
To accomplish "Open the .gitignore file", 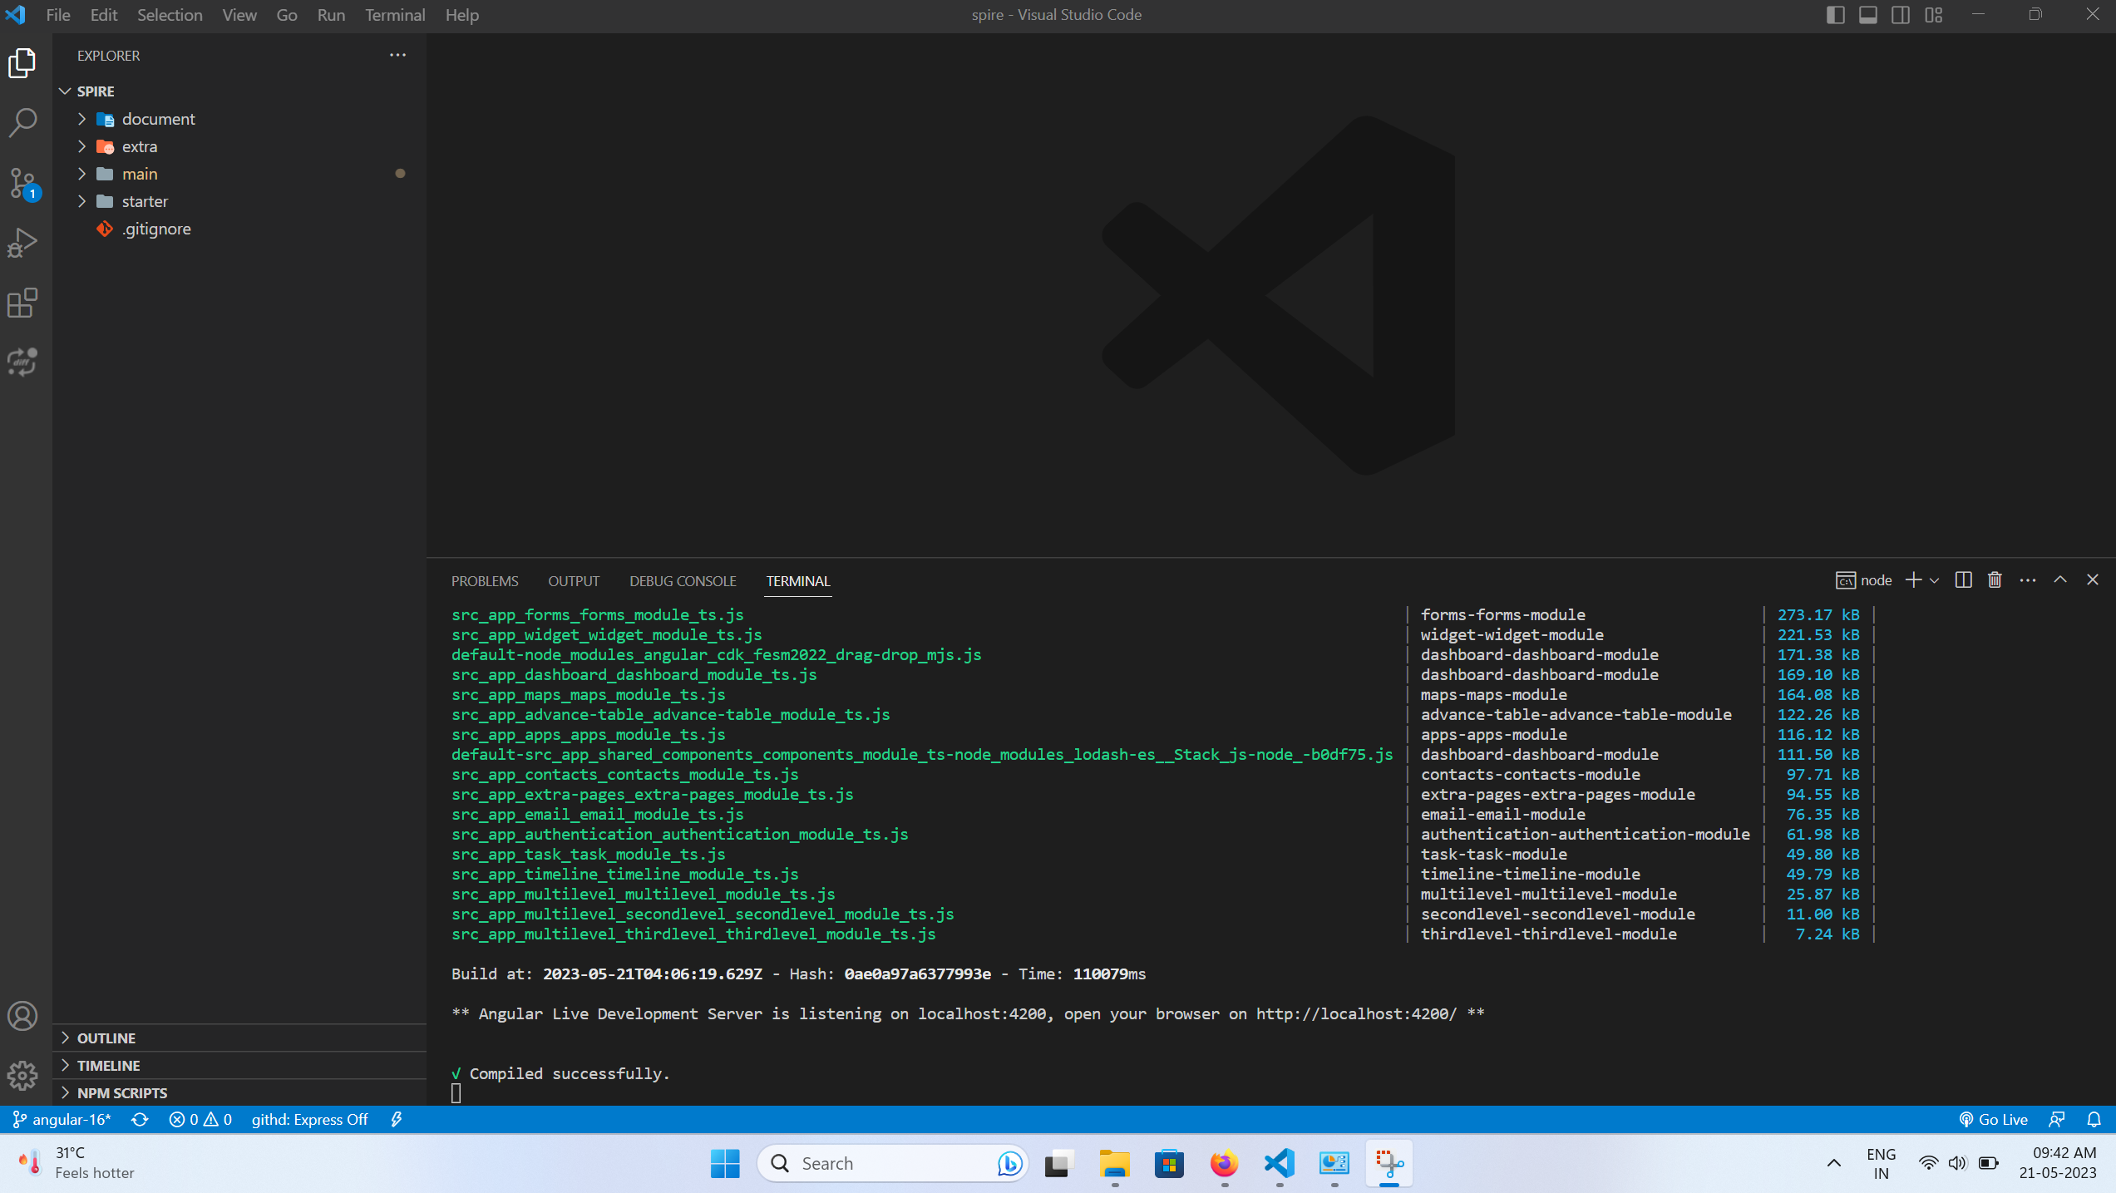I will 239,229.
